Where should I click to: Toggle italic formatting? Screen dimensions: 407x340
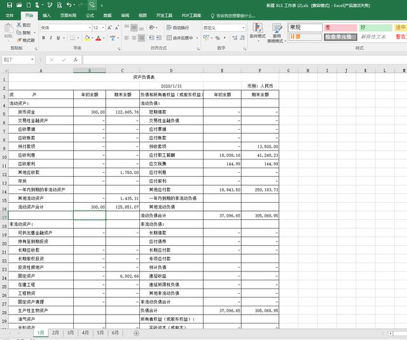[x=51, y=38]
